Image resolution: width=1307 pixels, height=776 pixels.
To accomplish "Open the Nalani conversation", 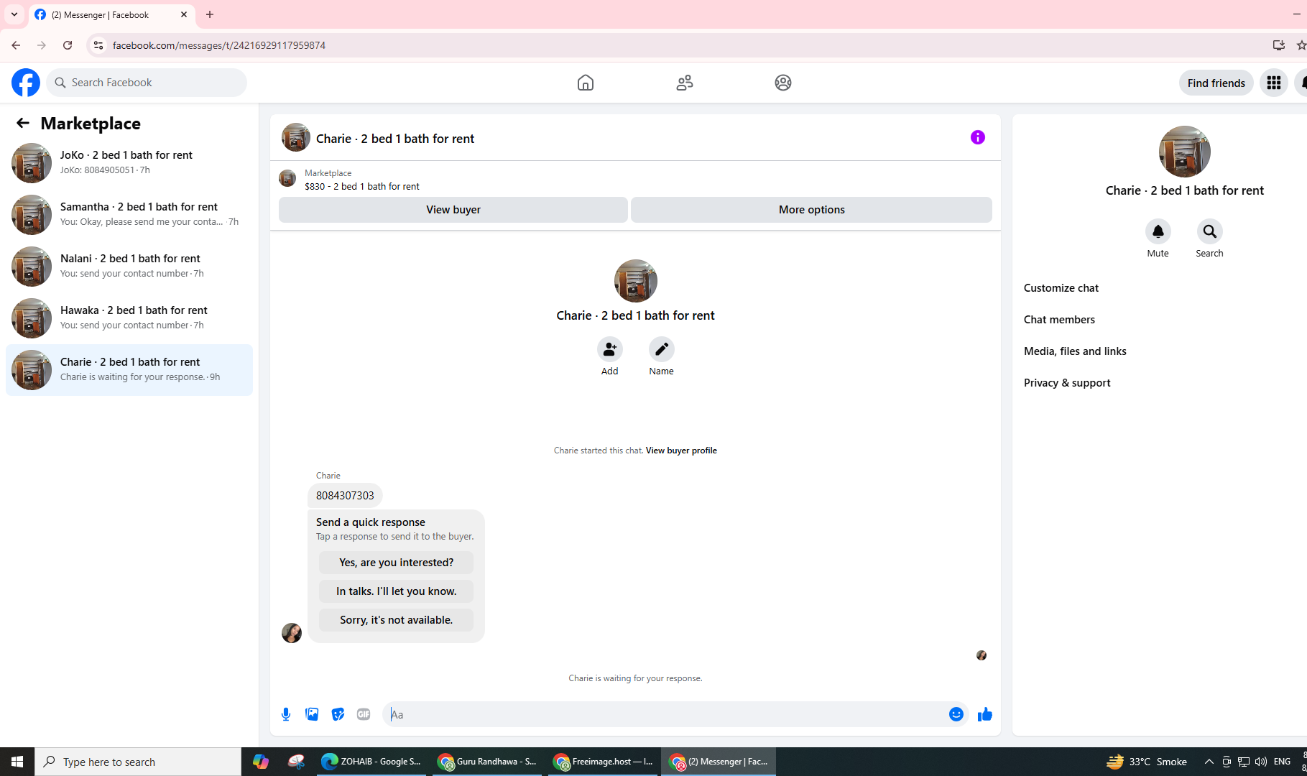I will [129, 267].
